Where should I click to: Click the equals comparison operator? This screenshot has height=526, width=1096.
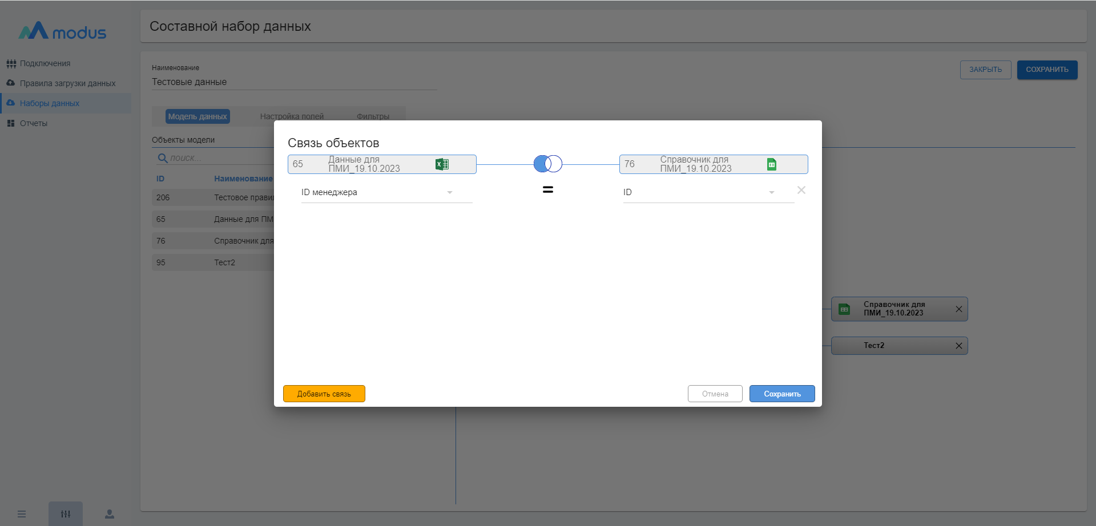click(x=547, y=190)
